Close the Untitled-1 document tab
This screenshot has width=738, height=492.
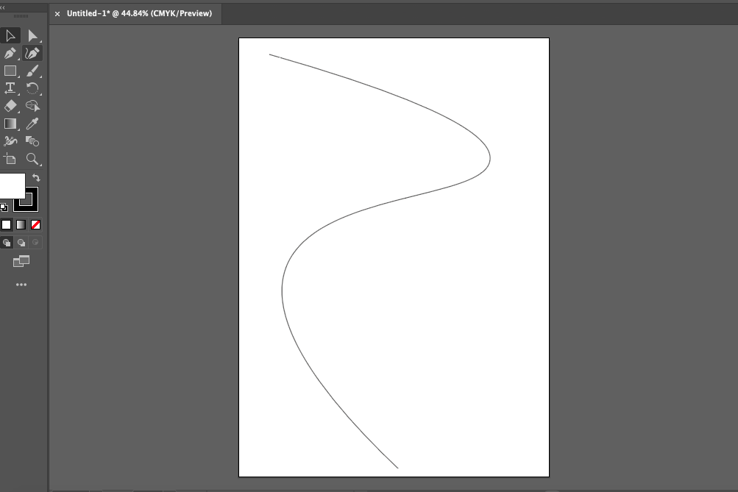pos(57,14)
